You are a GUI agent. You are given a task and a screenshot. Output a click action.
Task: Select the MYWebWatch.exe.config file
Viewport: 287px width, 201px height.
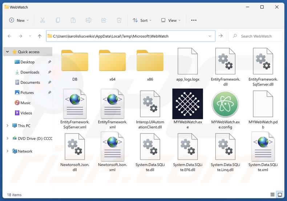click(x=225, y=109)
